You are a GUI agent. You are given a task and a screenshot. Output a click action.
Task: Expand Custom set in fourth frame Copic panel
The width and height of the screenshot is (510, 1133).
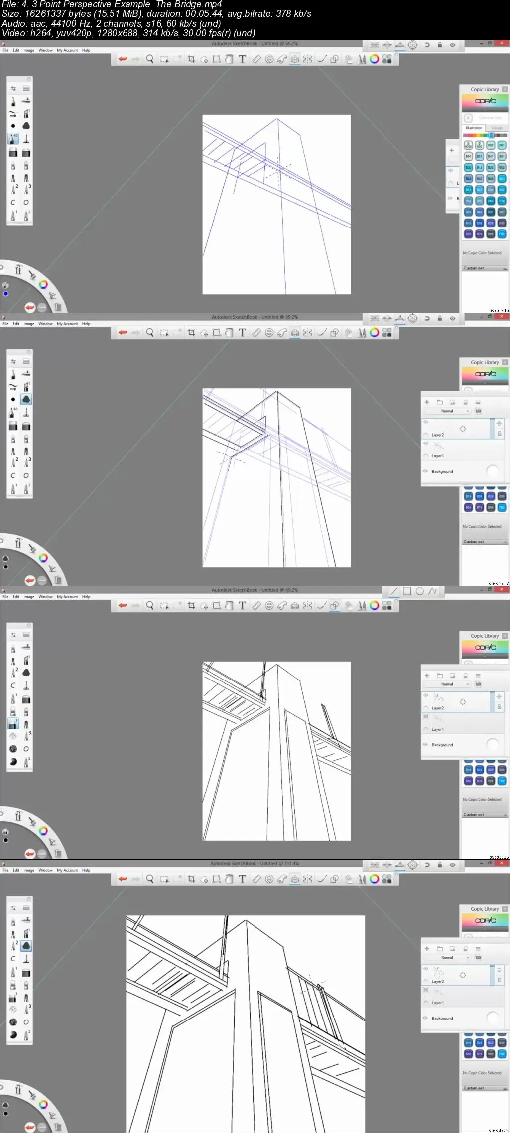pos(485,1088)
